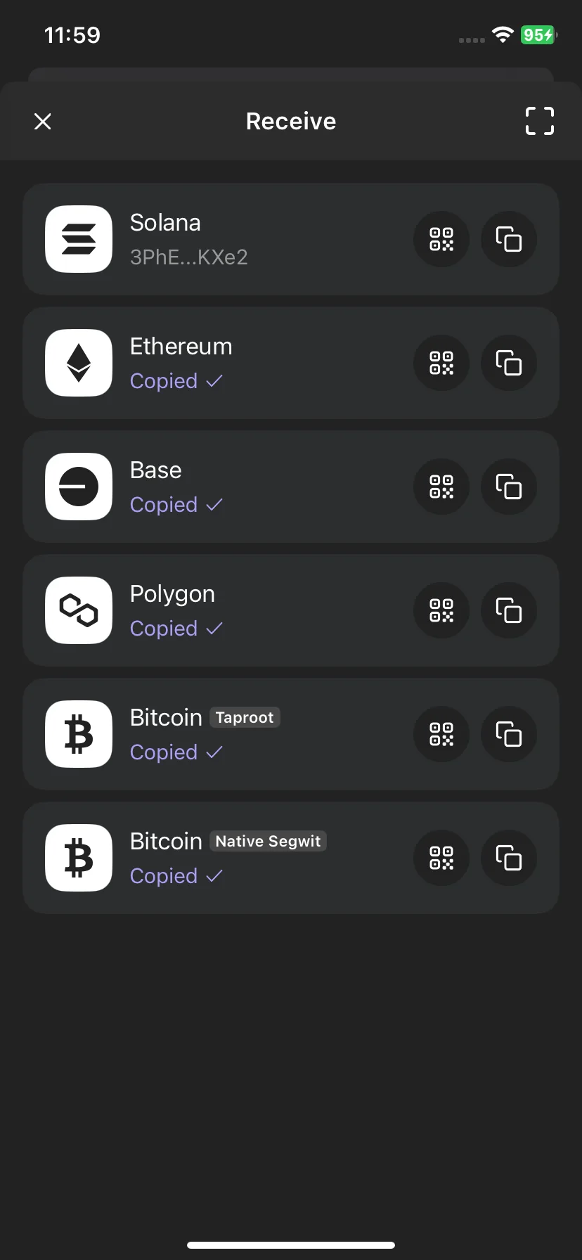Viewport: 582px width, 1260px height.
Task: Display Polygon QR code
Action: pos(441,610)
